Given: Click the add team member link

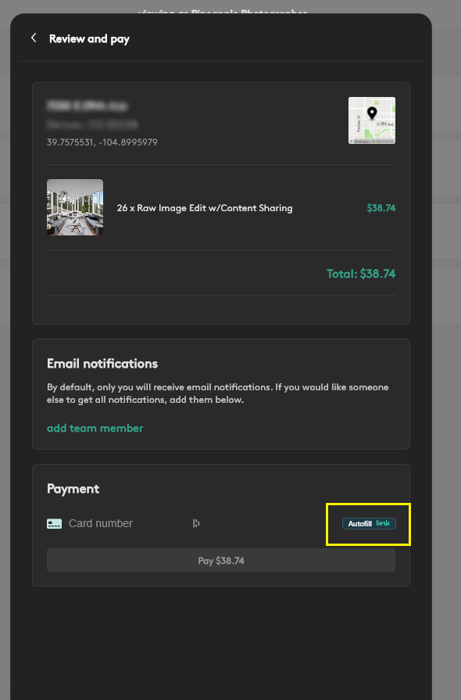Looking at the screenshot, I should pos(95,428).
